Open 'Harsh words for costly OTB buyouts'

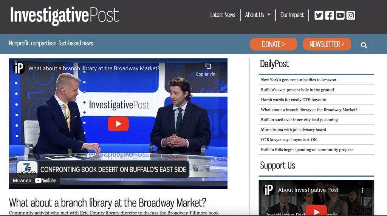[x=293, y=100]
